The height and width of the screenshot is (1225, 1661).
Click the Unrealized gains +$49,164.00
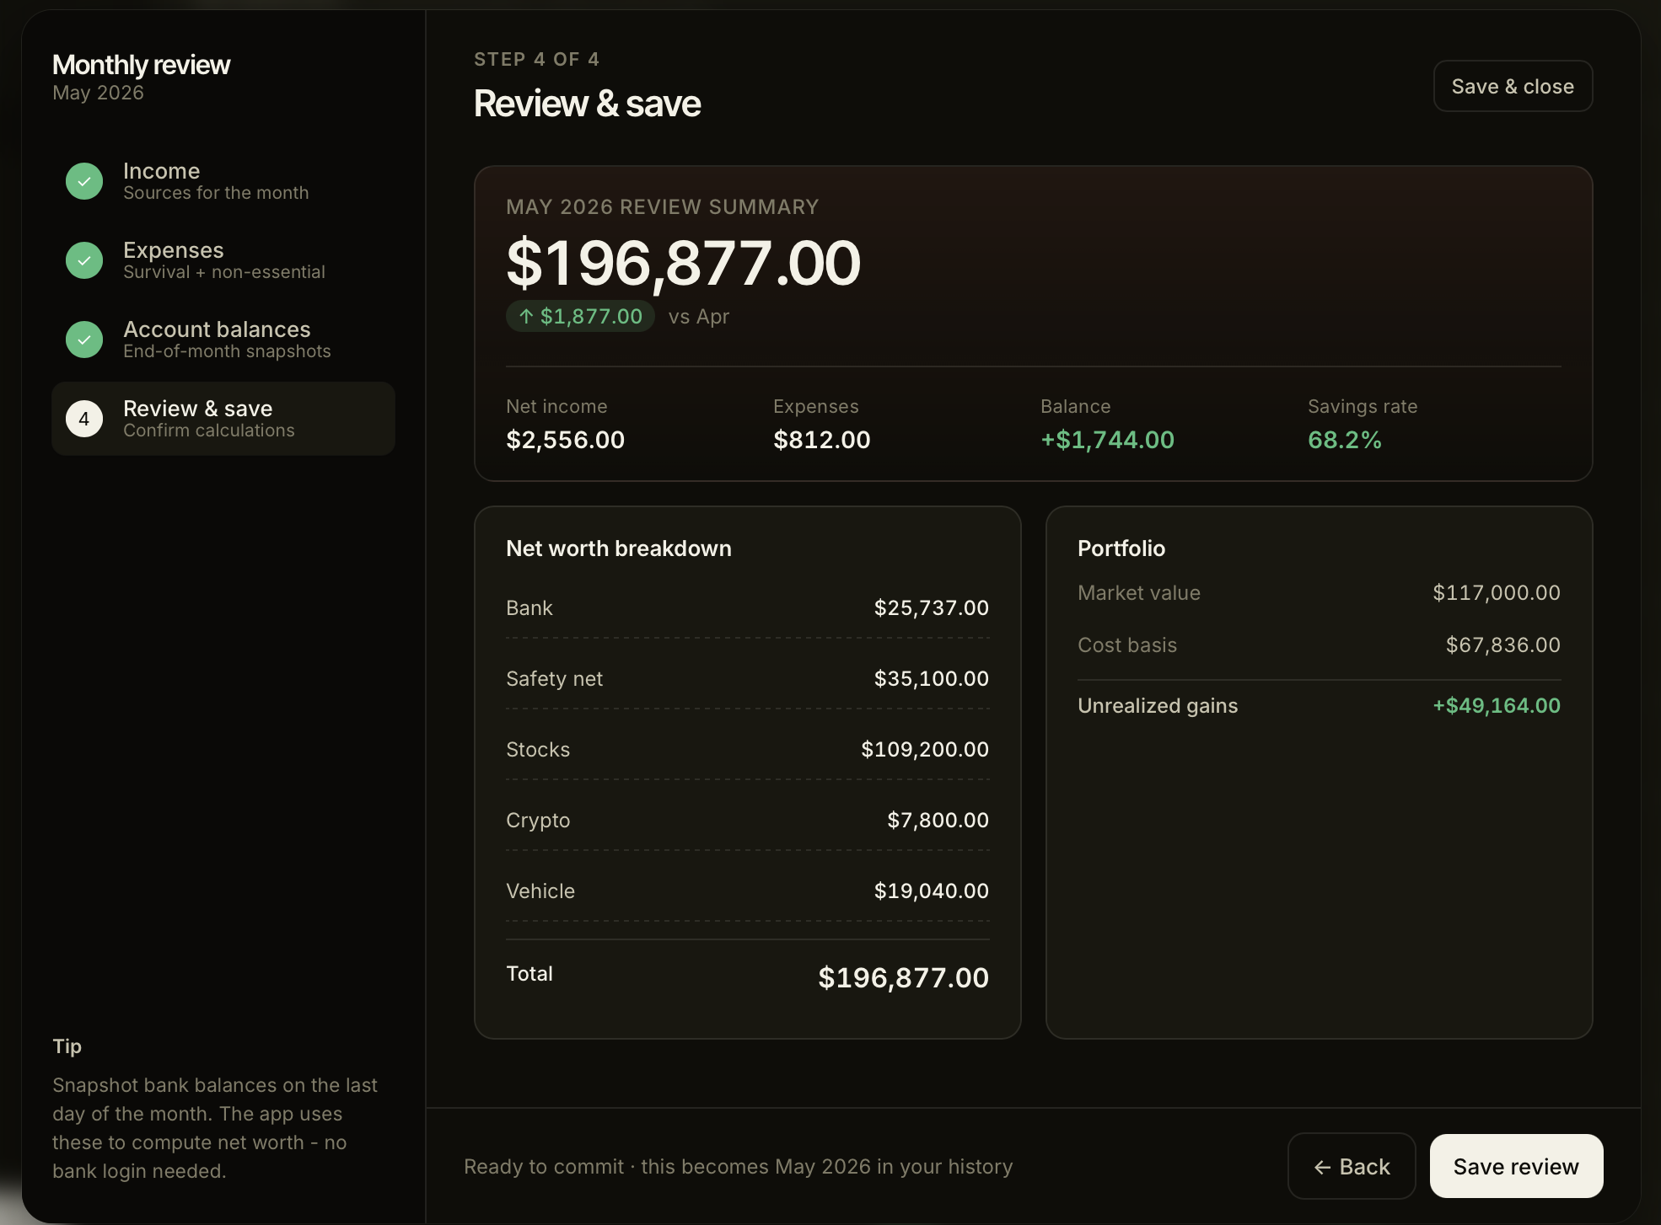point(1496,705)
